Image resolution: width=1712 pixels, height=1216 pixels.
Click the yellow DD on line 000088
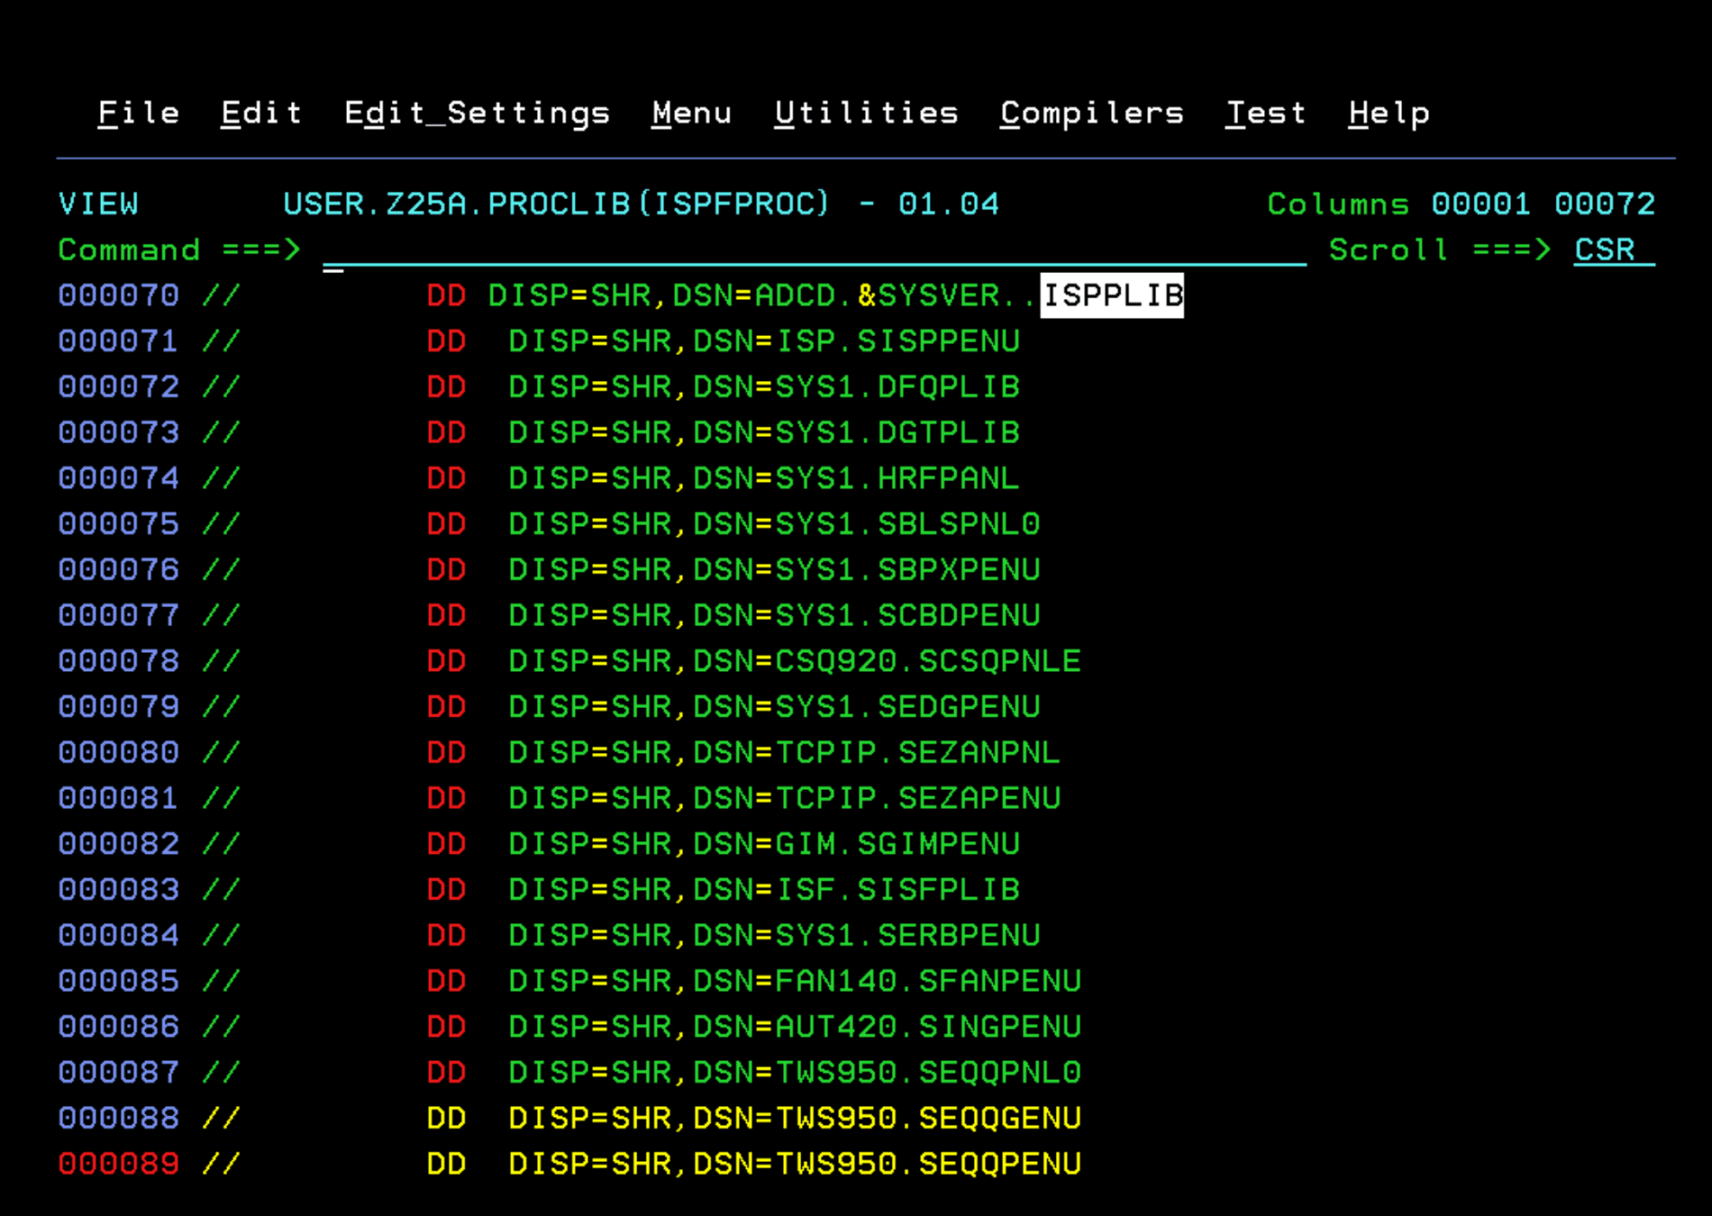pos(447,1117)
